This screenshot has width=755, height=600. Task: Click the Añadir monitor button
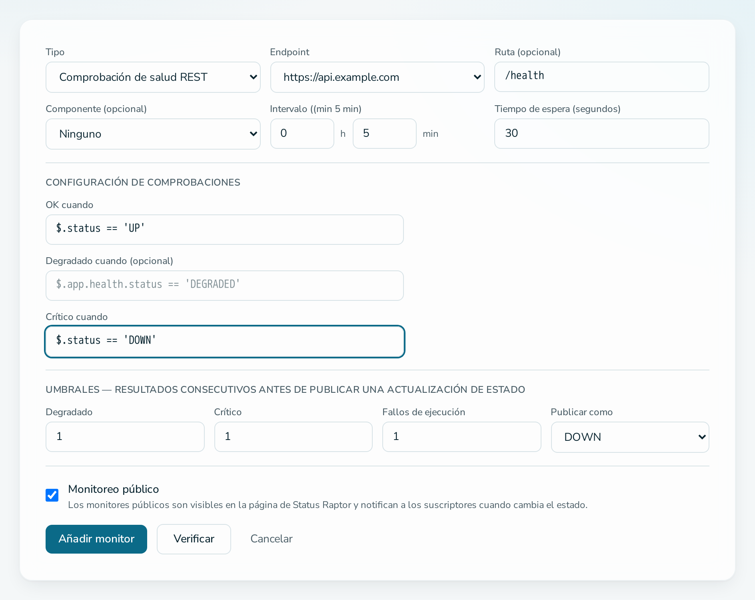pyautogui.click(x=96, y=539)
